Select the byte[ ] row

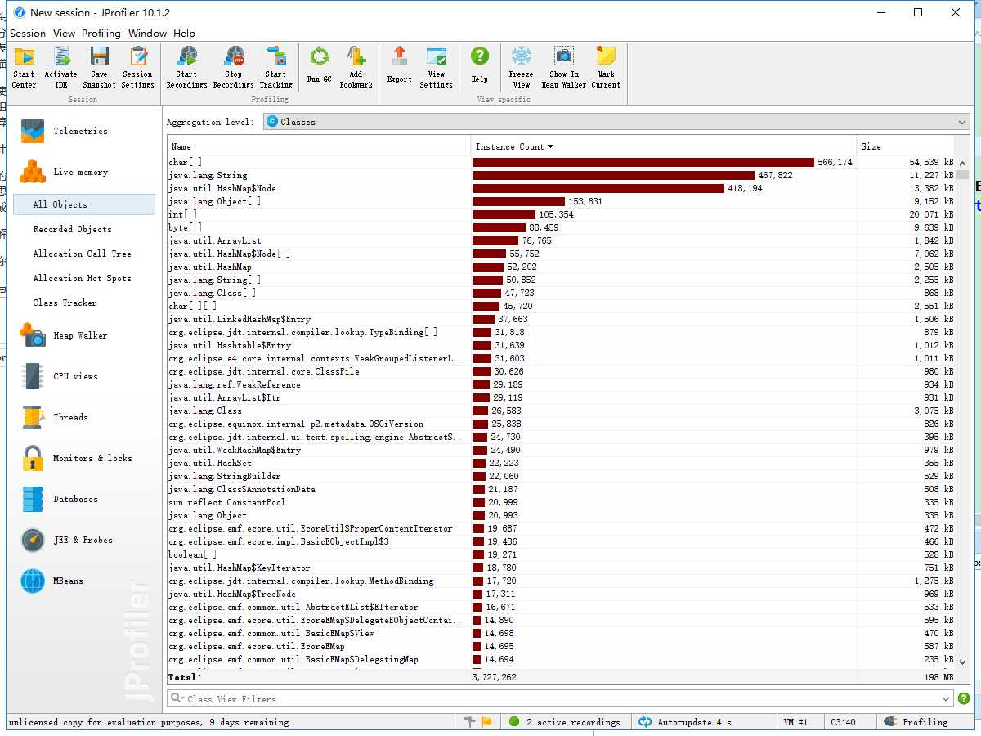tap(562, 227)
